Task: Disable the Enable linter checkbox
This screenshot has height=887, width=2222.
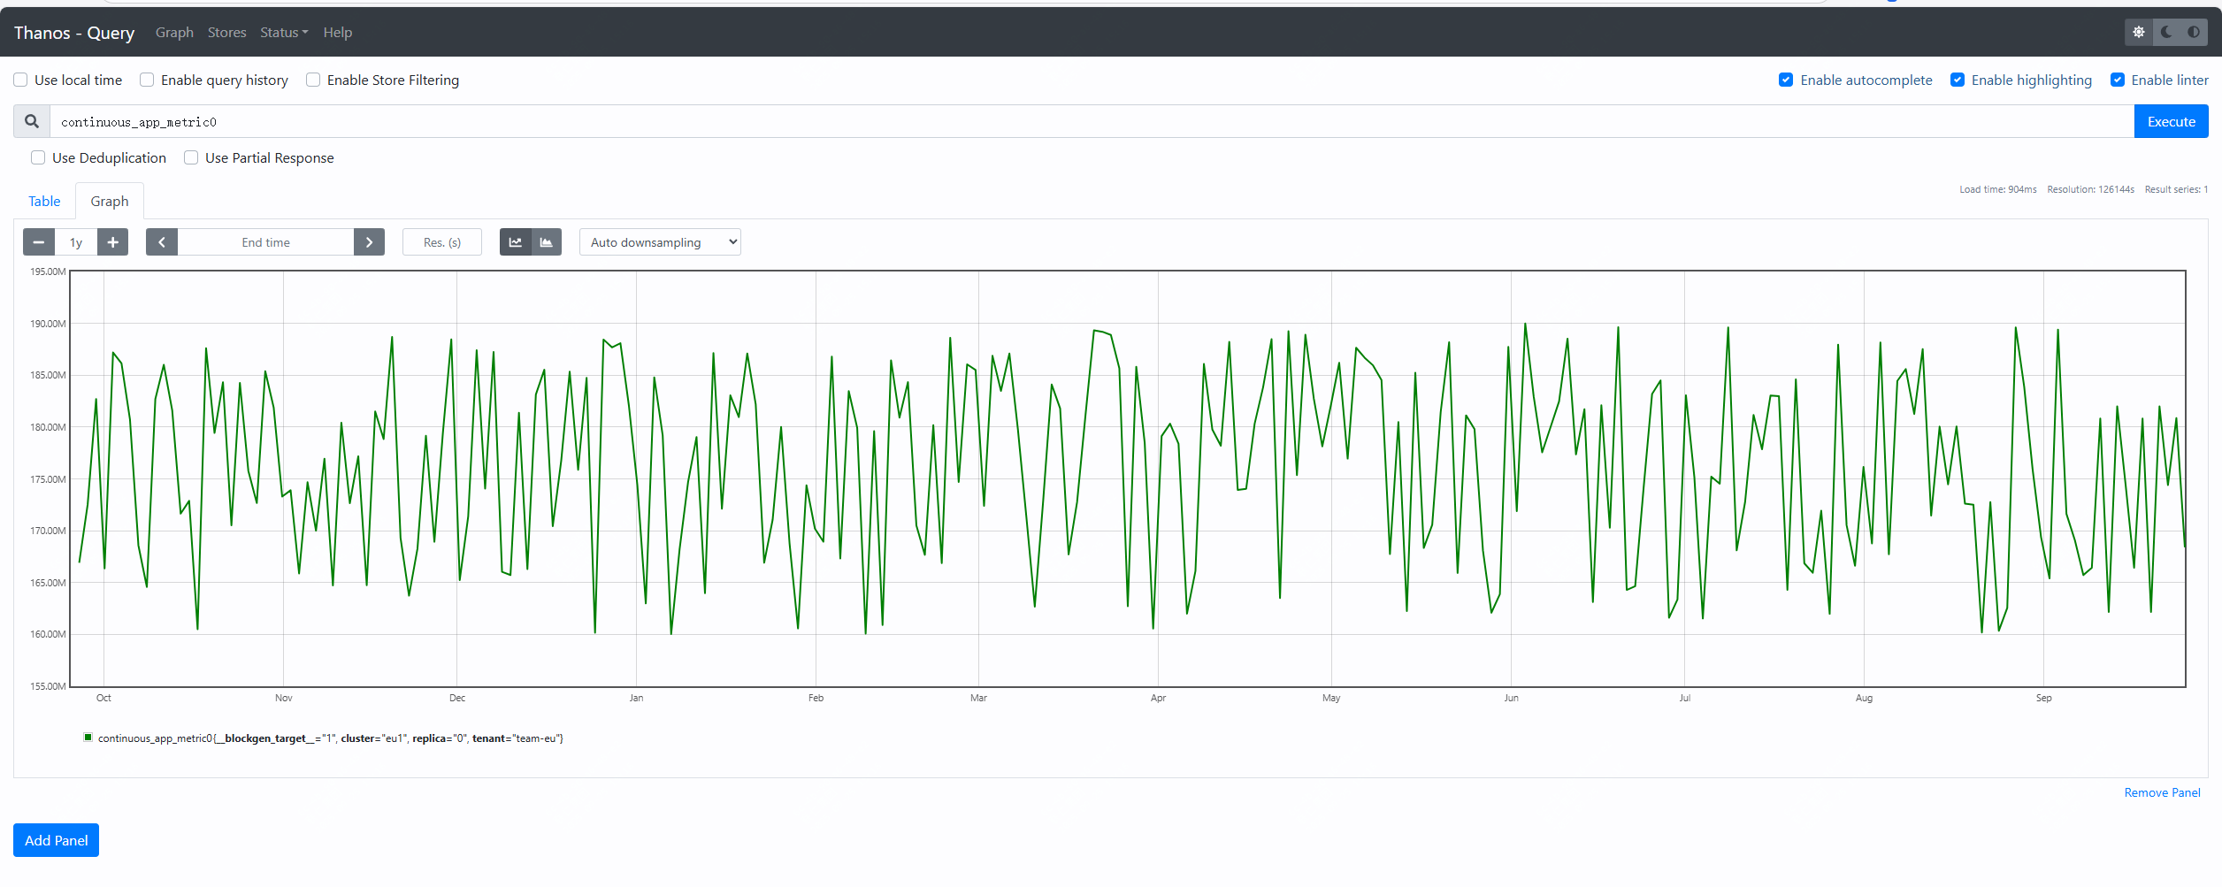Action: pos(2118,80)
